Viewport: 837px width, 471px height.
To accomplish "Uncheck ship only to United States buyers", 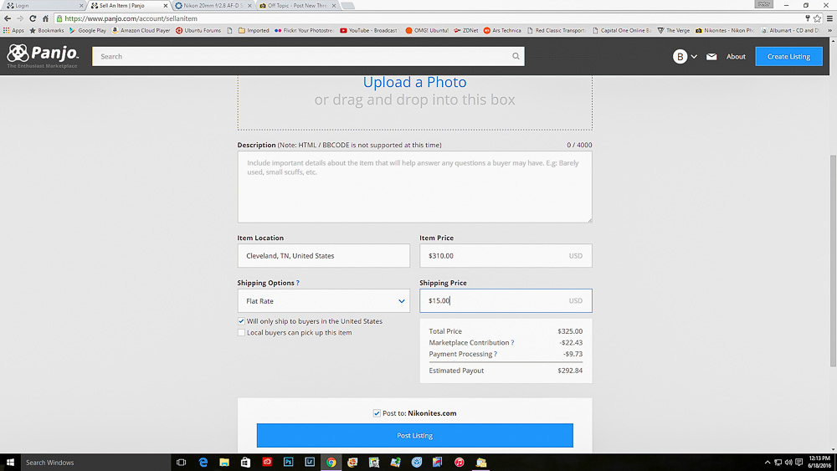I will (x=241, y=321).
